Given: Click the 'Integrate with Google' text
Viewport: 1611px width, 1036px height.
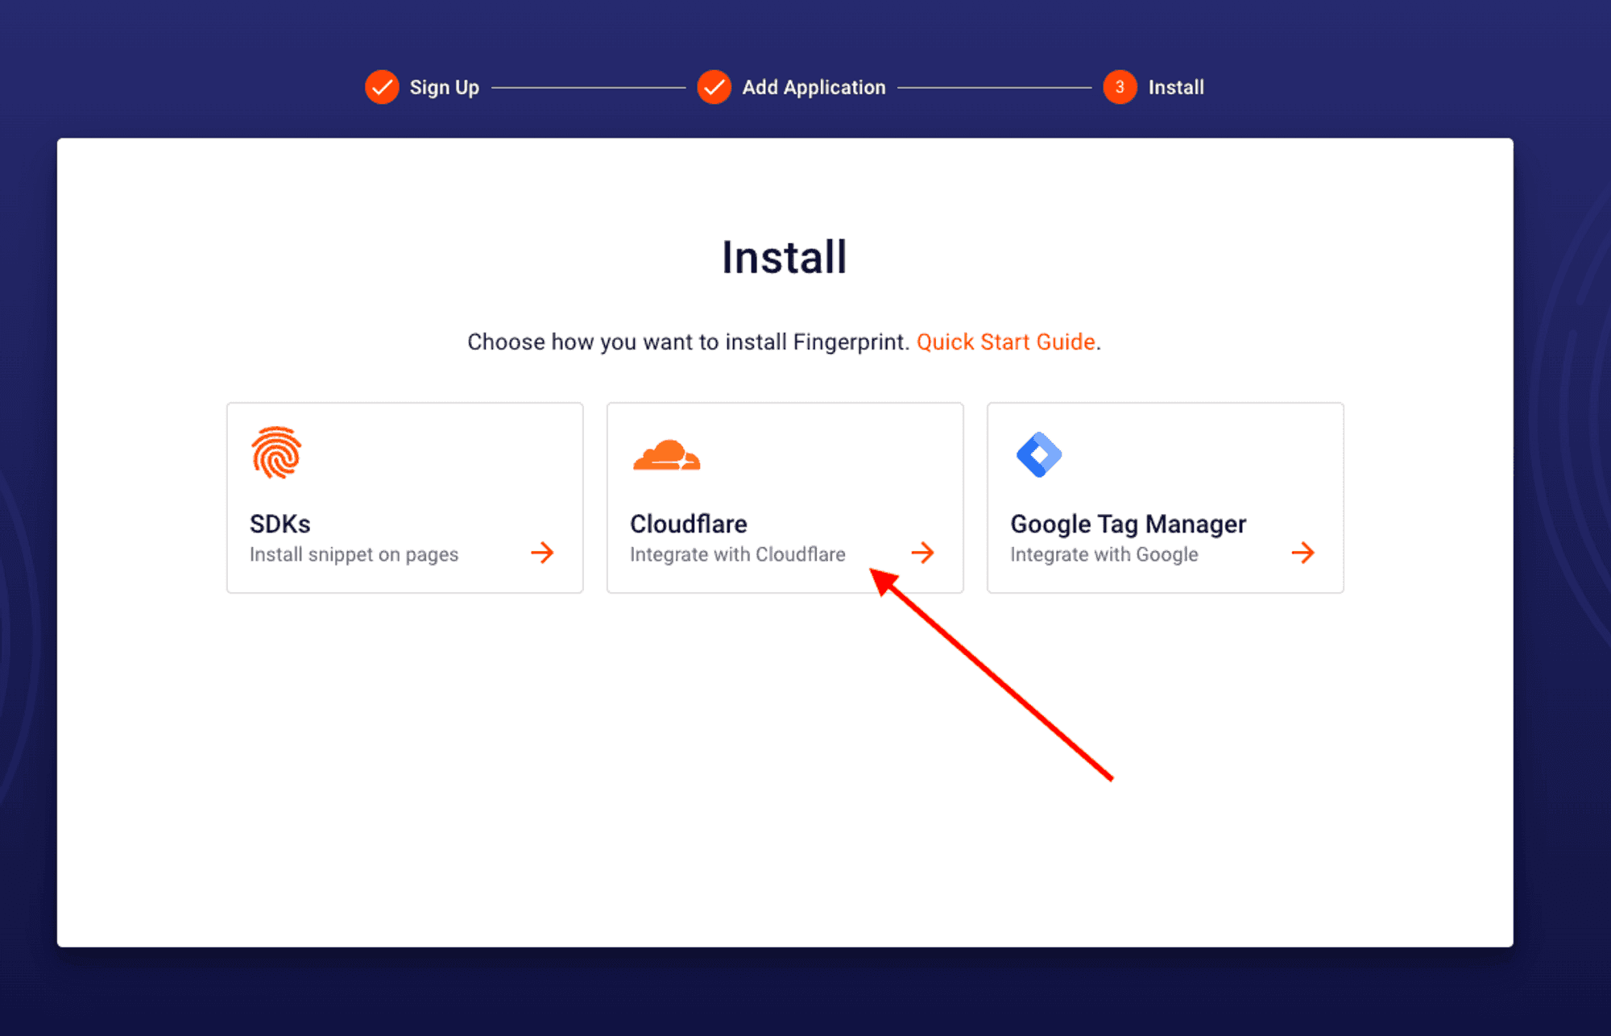Looking at the screenshot, I should (1104, 555).
